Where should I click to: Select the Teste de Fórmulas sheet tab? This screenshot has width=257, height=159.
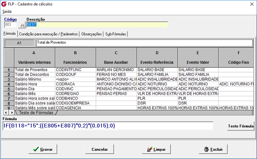[36, 113]
